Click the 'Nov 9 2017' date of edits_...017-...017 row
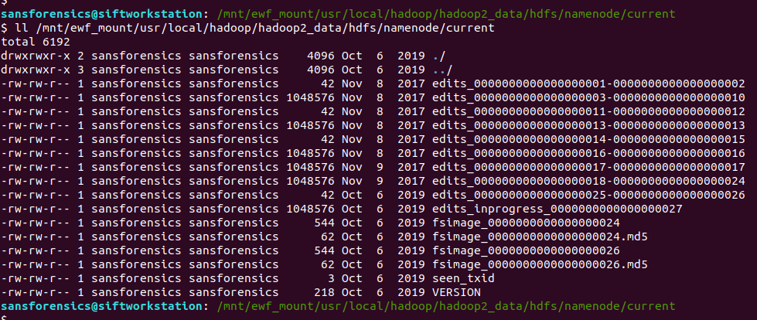This screenshot has width=757, height=320. [x=383, y=168]
